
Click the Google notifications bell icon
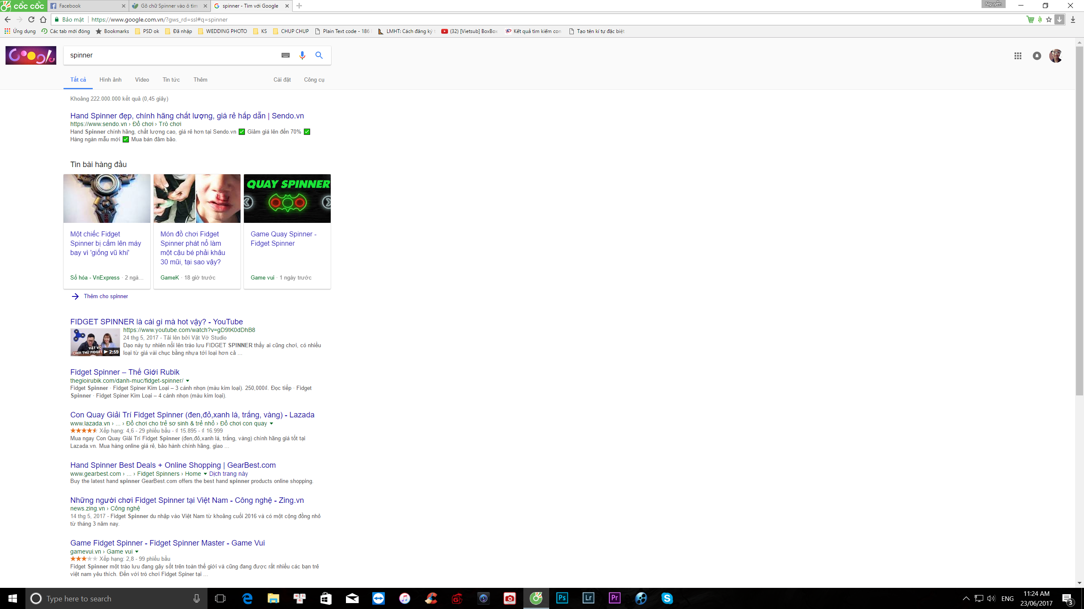click(1037, 55)
